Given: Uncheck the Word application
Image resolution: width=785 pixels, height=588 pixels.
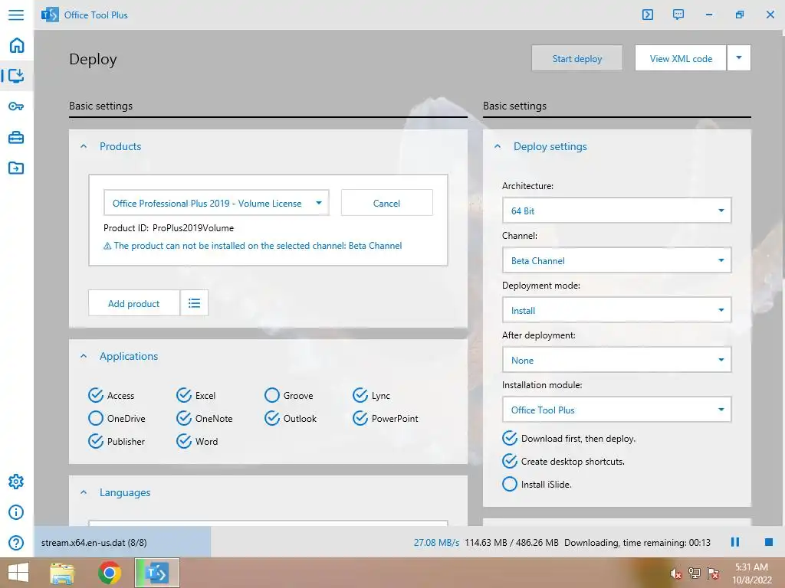Looking at the screenshot, I should 184,441.
